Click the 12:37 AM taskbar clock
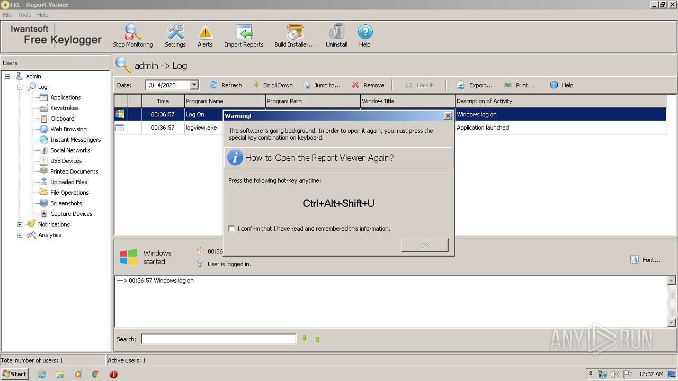The height and width of the screenshot is (381, 678). (x=651, y=374)
